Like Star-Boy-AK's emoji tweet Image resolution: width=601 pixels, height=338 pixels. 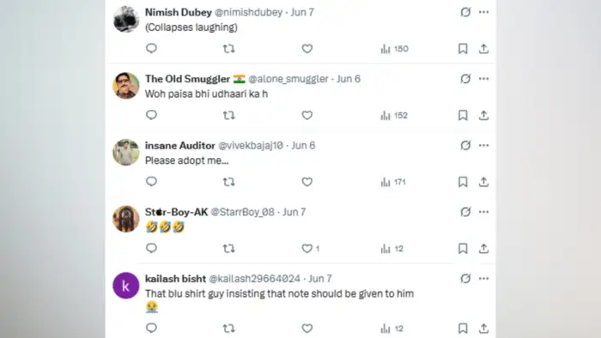[307, 249]
